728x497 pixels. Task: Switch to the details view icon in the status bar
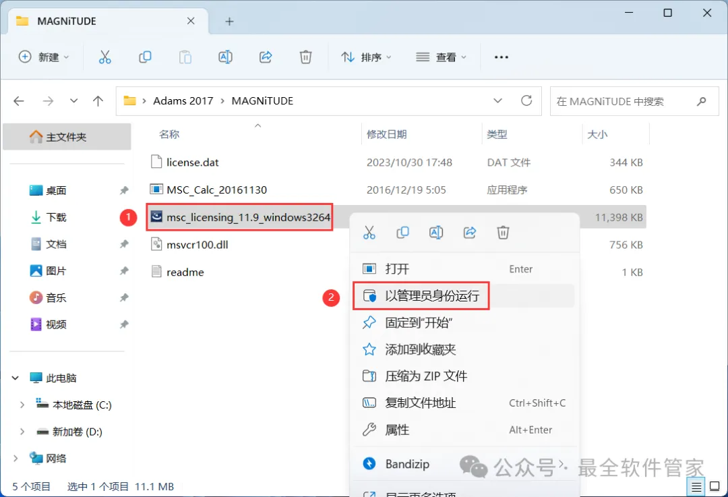[696, 487]
